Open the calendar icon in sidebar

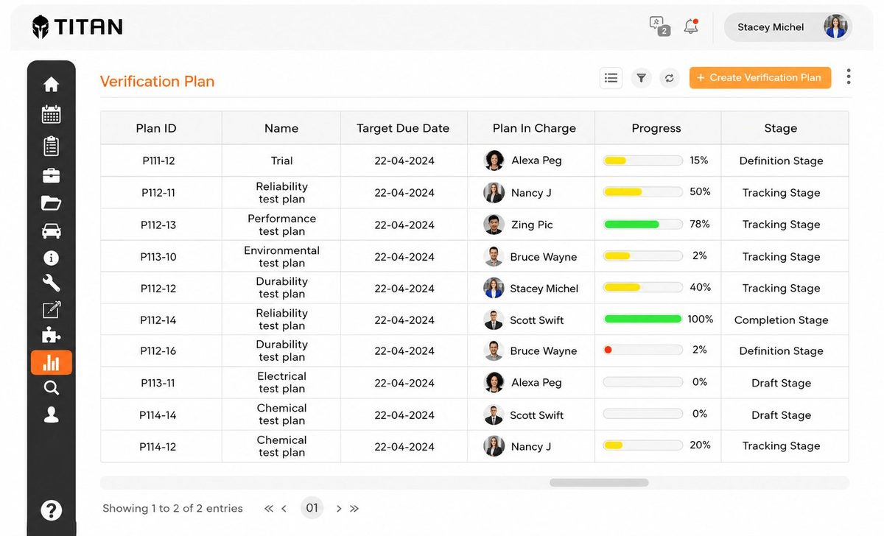(51, 114)
